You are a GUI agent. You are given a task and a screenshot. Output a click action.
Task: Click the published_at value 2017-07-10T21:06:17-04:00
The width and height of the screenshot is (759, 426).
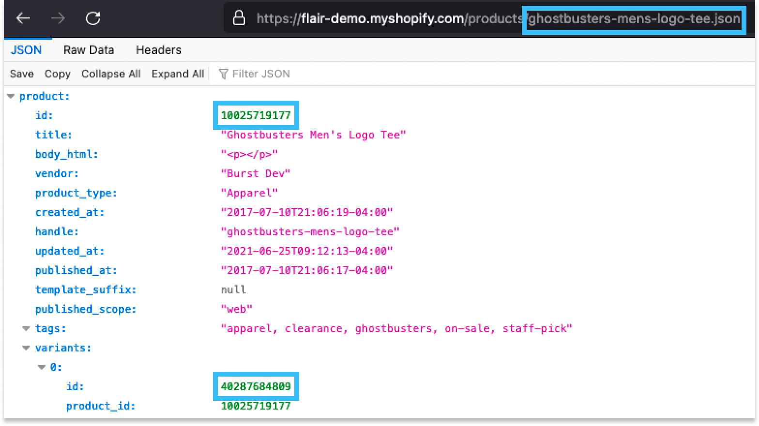click(x=307, y=270)
